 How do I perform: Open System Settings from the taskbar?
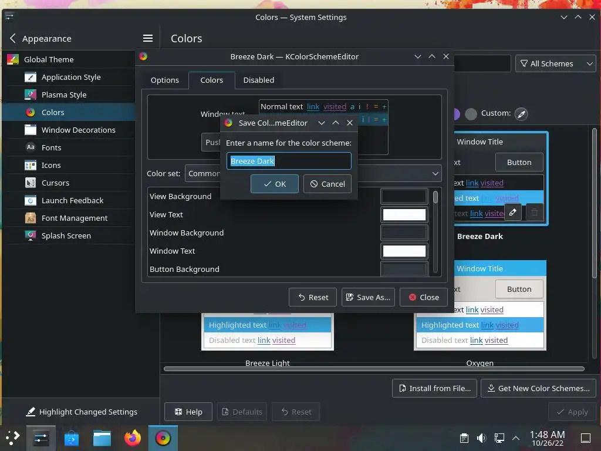(x=40, y=438)
